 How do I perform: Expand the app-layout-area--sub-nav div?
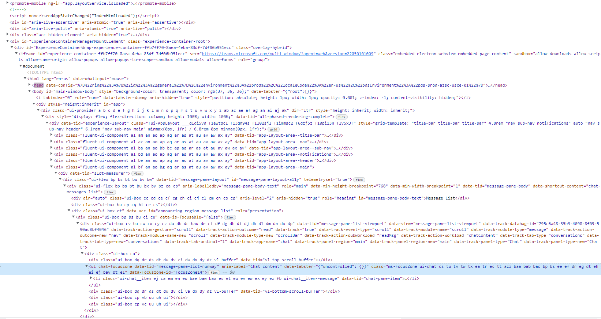pos(52,148)
